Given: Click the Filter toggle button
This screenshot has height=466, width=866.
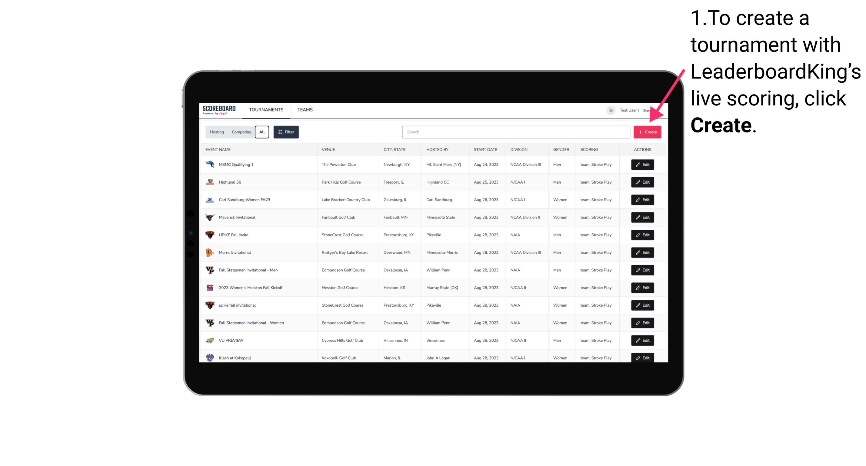Looking at the screenshot, I should [286, 131].
